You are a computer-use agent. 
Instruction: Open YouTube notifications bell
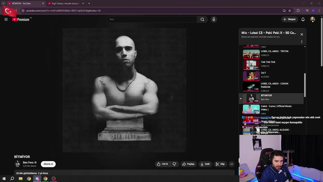(303, 19)
